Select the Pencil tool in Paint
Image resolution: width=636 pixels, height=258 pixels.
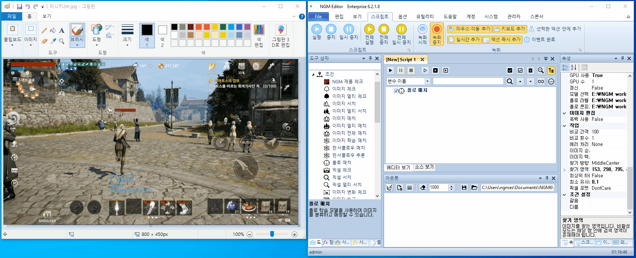[44, 31]
